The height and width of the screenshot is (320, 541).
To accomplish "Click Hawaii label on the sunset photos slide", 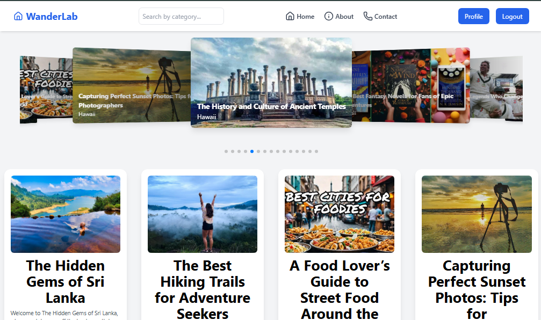I will tap(87, 114).
